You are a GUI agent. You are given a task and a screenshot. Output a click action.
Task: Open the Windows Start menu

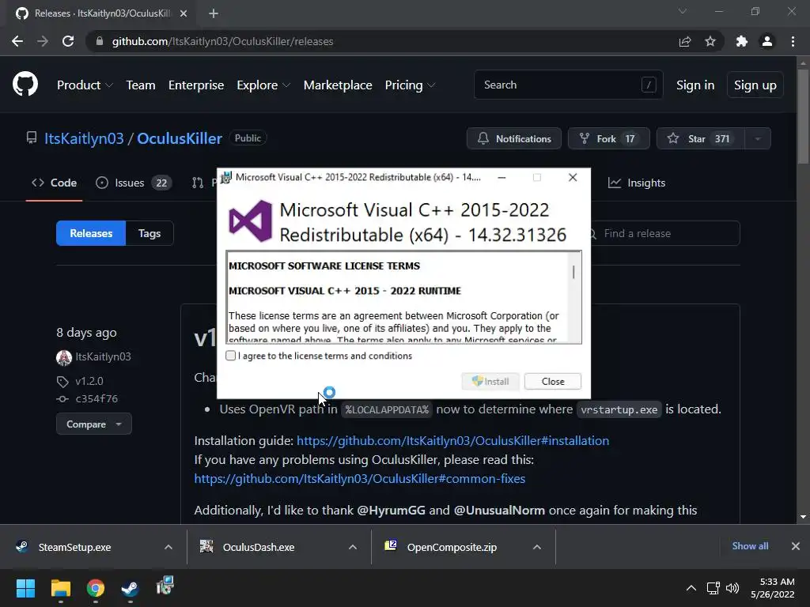[x=25, y=588]
